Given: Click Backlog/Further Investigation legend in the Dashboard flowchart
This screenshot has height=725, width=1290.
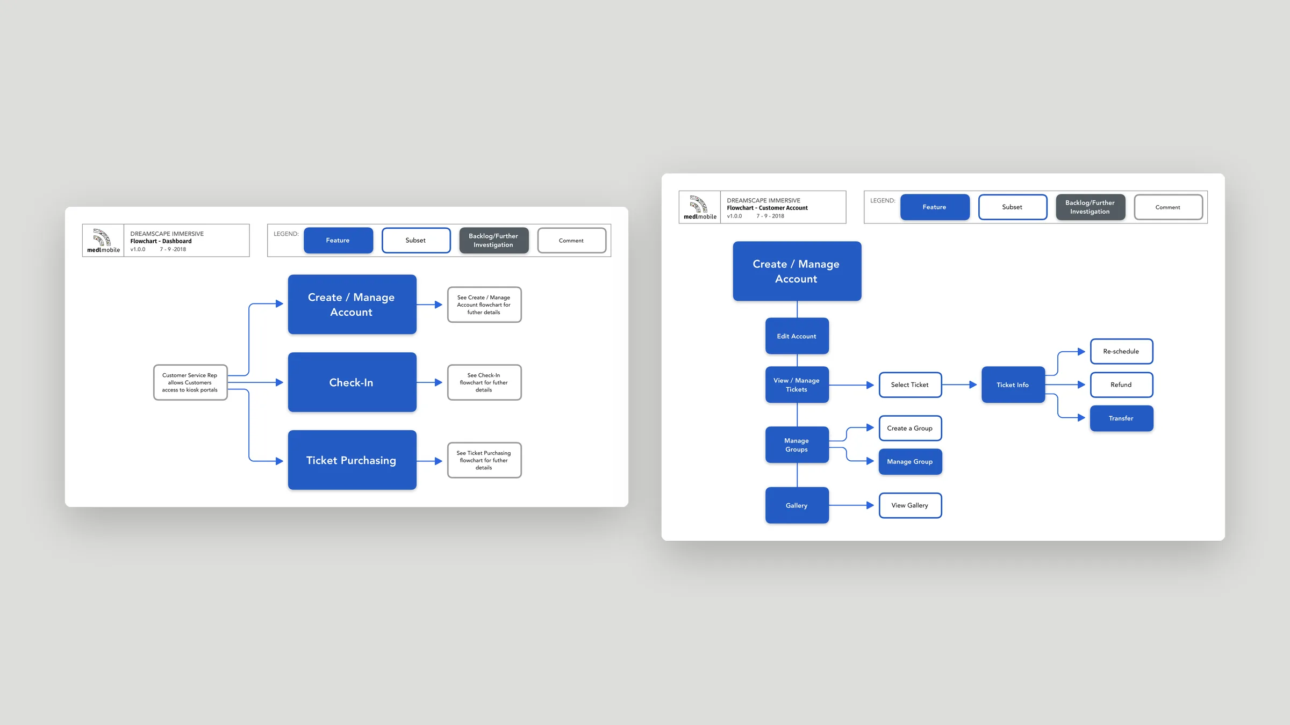Looking at the screenshot, I should [493, 240].
